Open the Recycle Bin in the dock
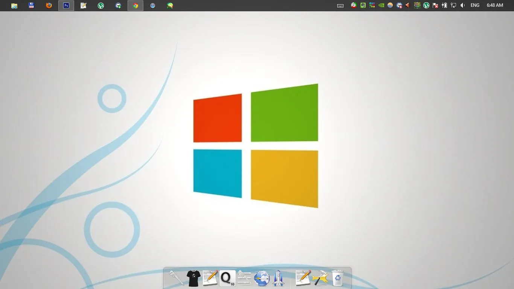514x289 pixels. pyautogui.click(x=338, y=278)
